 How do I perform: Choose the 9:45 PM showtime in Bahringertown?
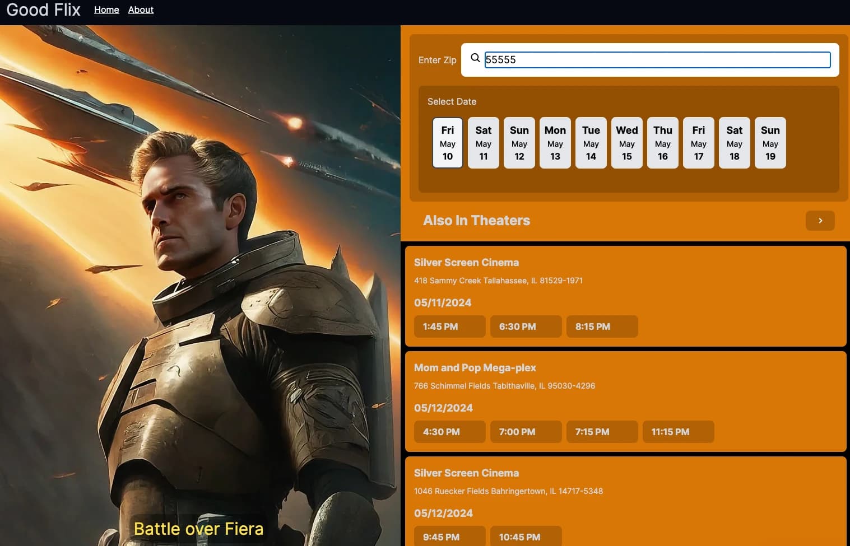[449, 536]
